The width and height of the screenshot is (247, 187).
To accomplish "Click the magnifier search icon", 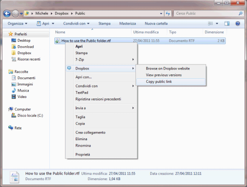I will tap(241, 13).
